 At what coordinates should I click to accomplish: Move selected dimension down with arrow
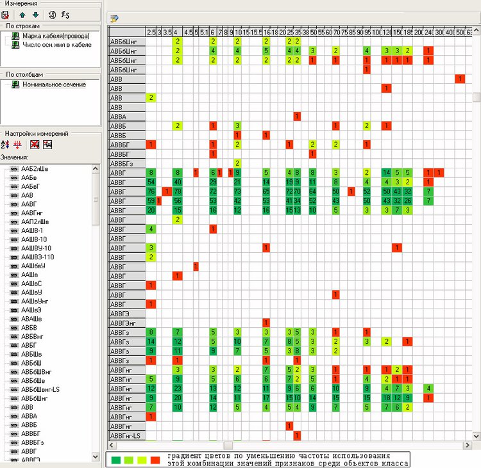click(x=35, y=14)
